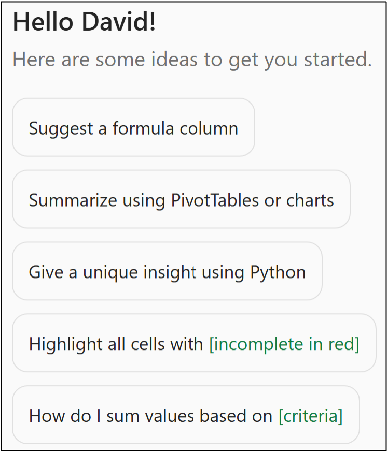
Task: Click "Summarize using PivotTables or charts" prompt
Action: pos(181,200)
